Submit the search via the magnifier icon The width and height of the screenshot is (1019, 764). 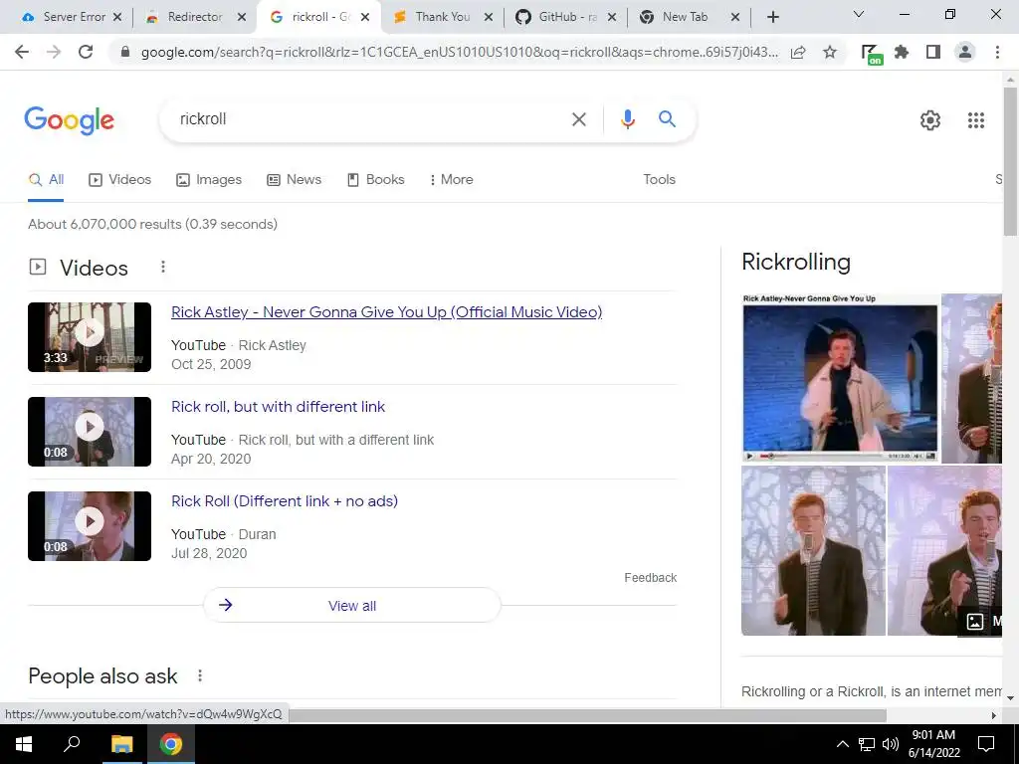point(667,119)
